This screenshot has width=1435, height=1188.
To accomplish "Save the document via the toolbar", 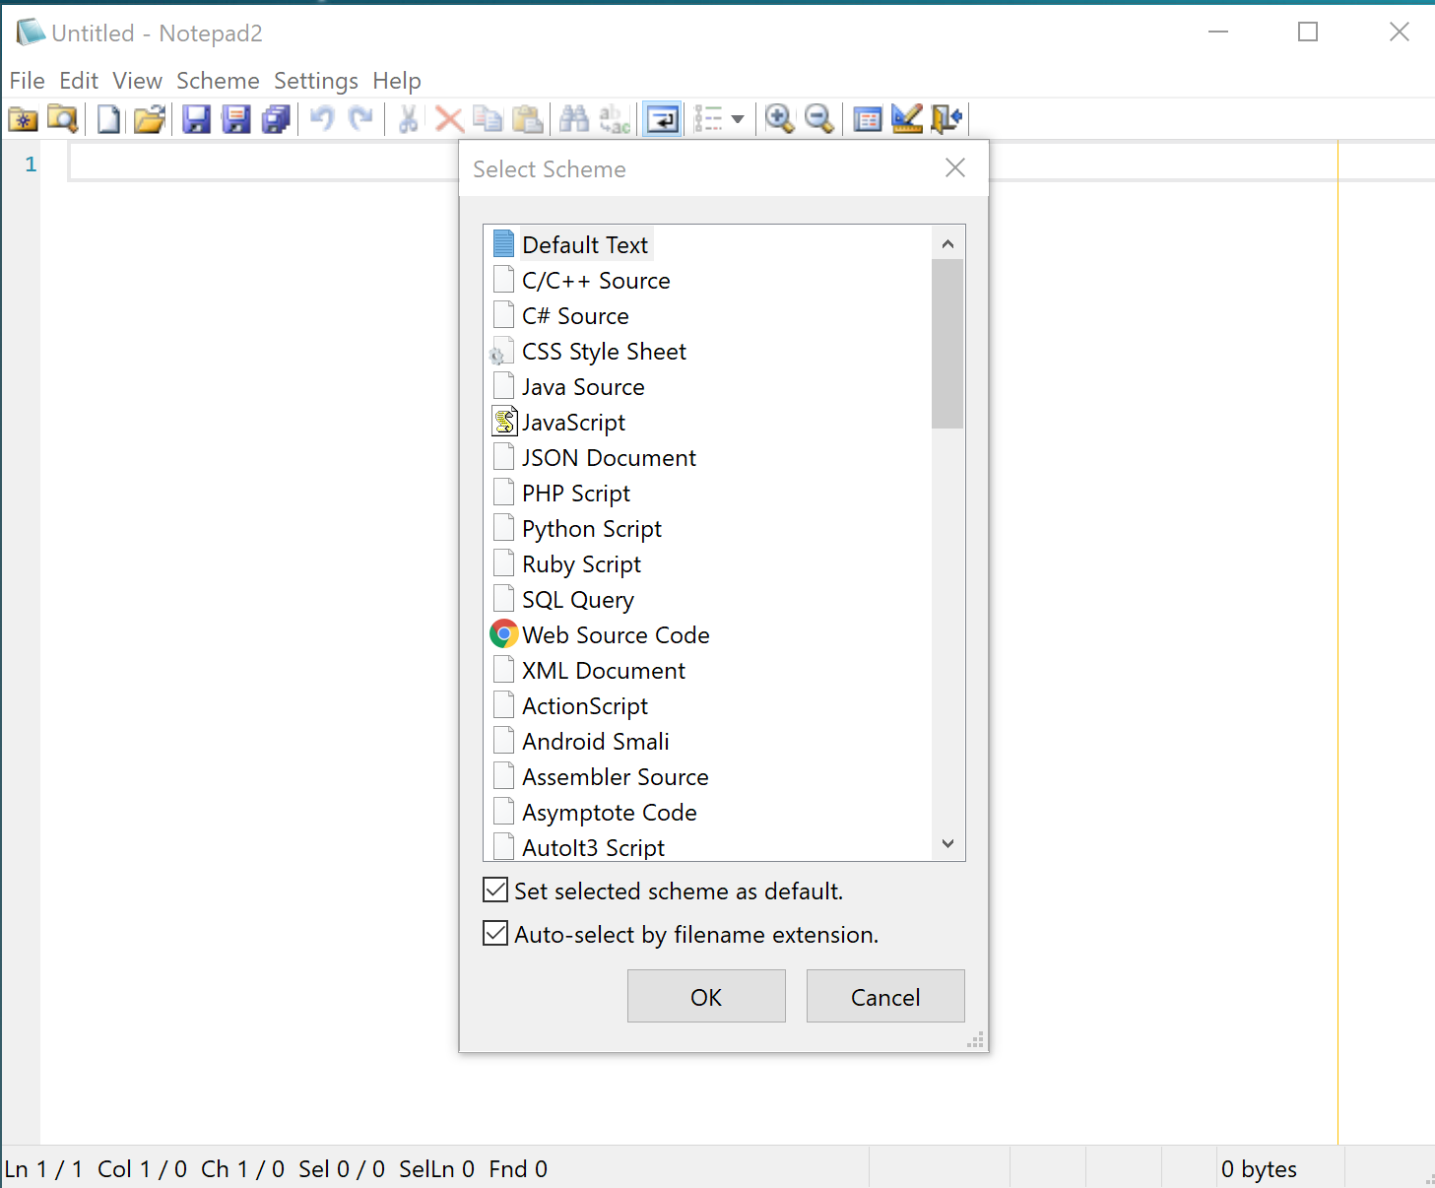I will point(196,118).
